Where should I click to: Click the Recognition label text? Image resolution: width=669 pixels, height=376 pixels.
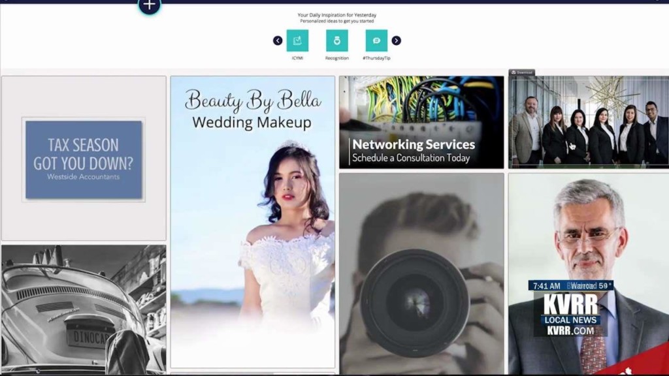337,58
